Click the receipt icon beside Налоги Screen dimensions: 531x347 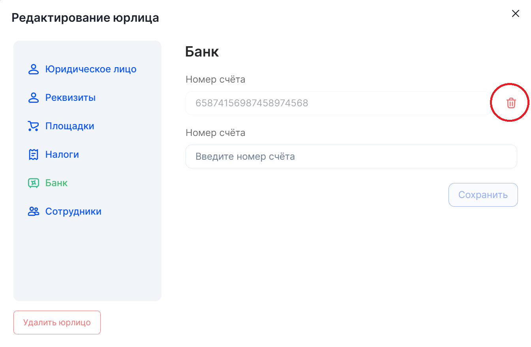tap(34, 155)
